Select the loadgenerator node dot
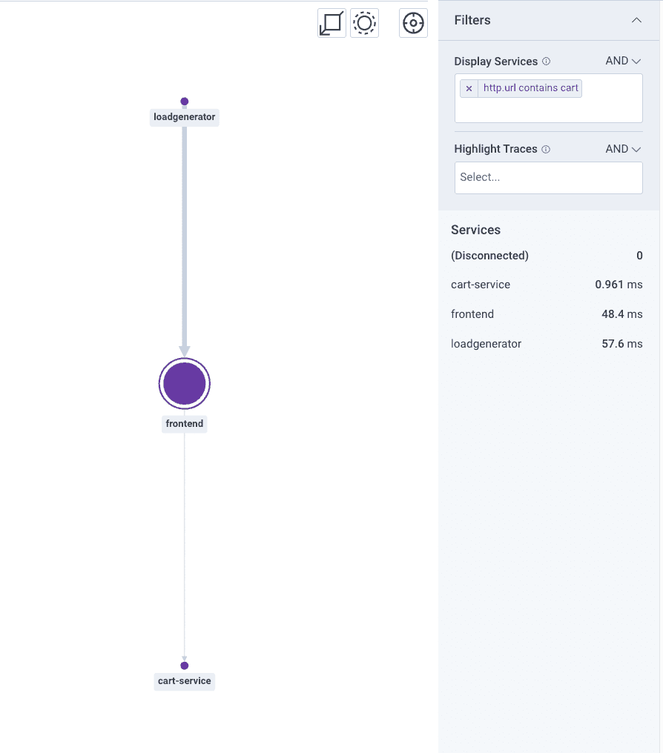Image resolution: width=663 pixels, height=753 pixels. pyautogui.click(x=185, y=102)
